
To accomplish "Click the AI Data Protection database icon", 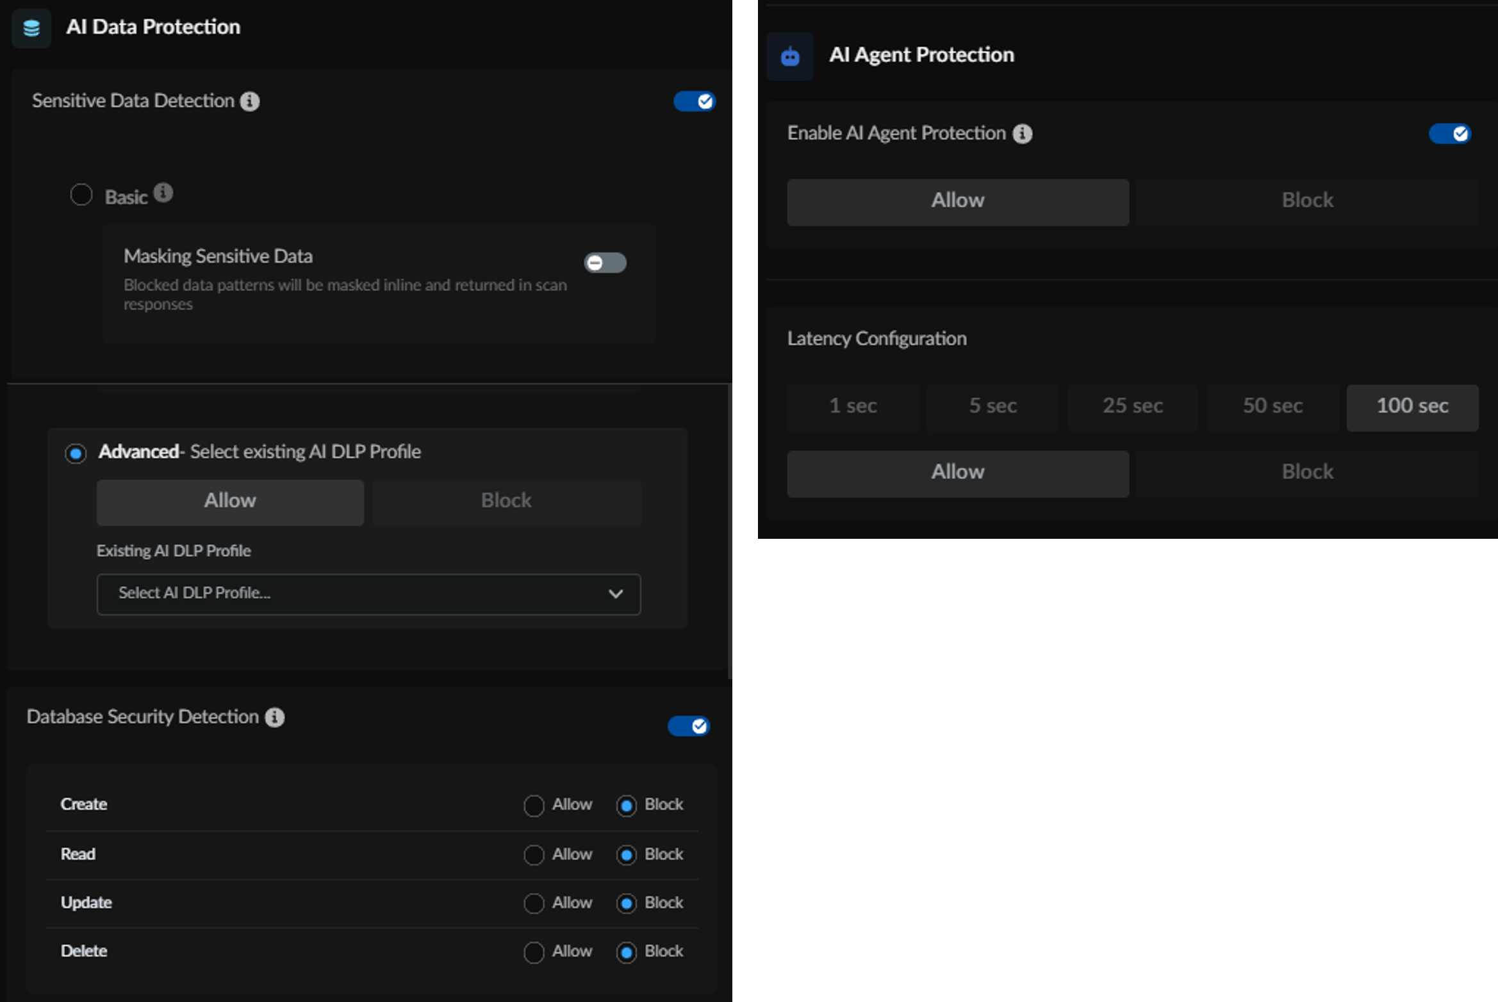I will coord(31,28).
